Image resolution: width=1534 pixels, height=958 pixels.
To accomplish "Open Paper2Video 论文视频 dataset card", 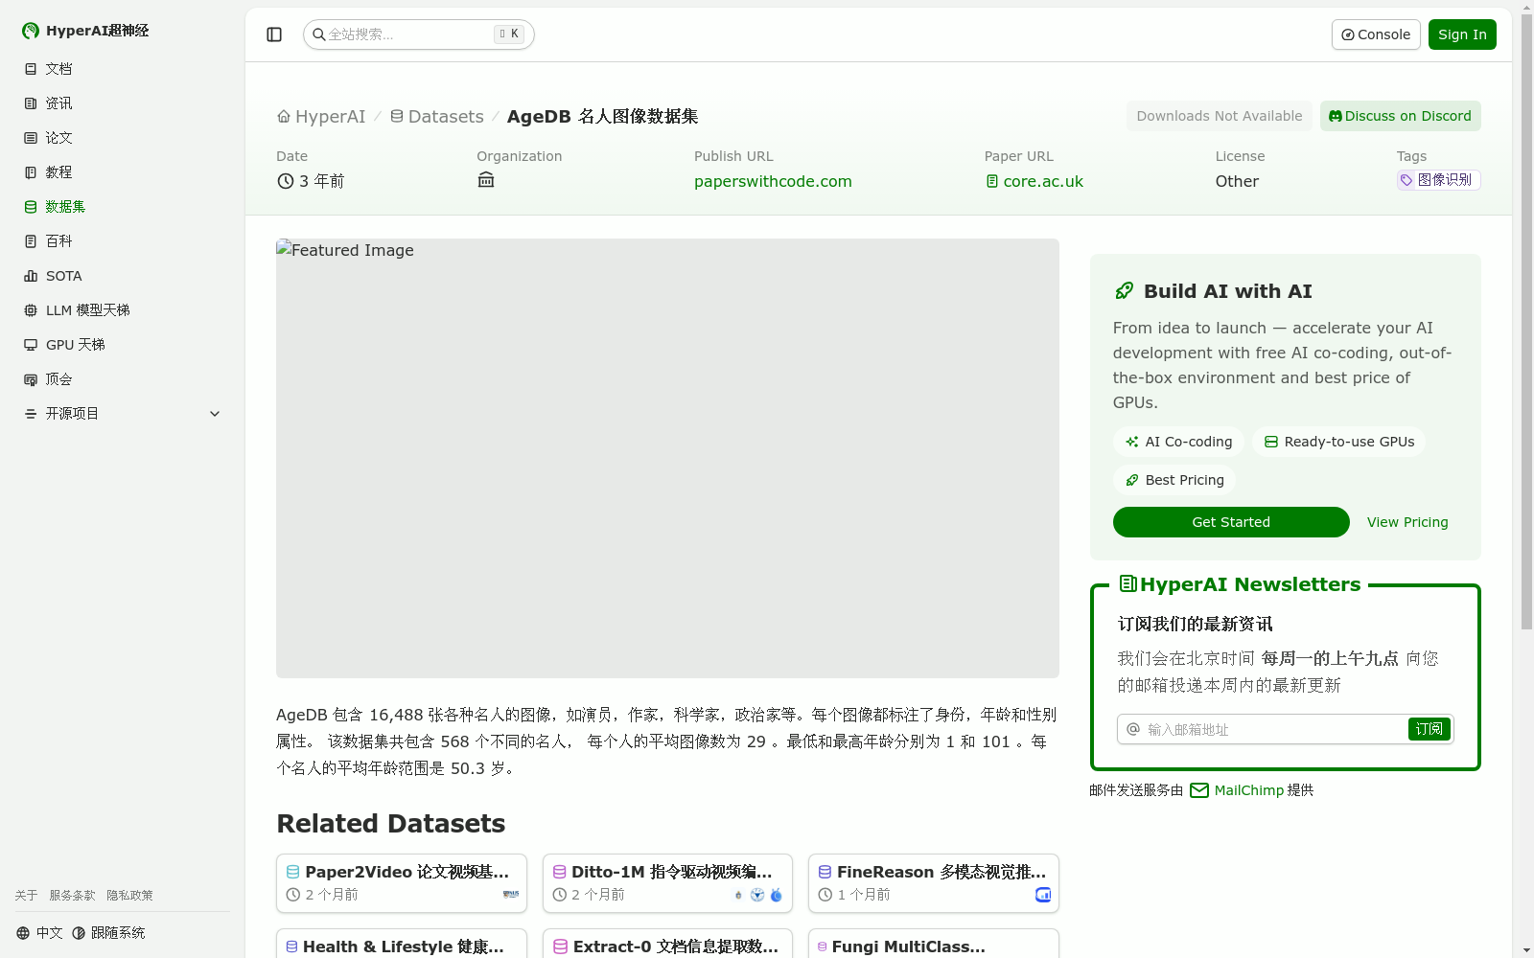I will click(x=402, y=883).
